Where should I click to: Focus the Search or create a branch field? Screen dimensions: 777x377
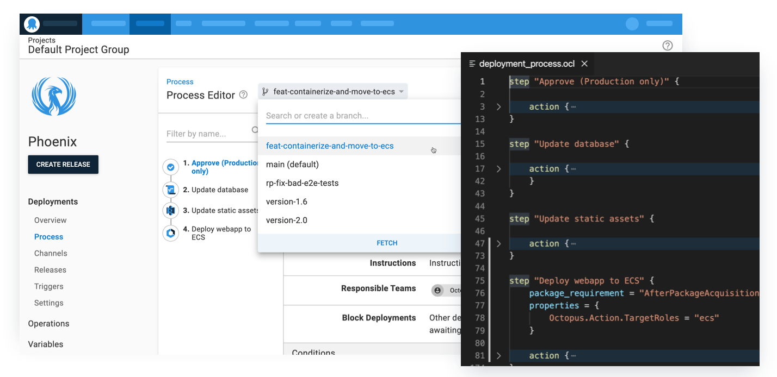(363, 116)
